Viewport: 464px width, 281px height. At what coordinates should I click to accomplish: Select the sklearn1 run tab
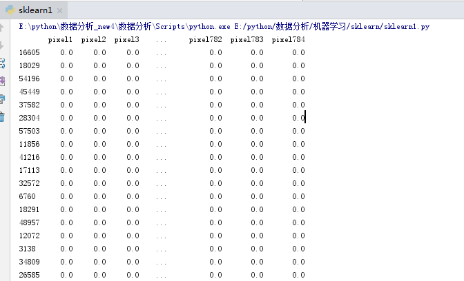[35, 10]
